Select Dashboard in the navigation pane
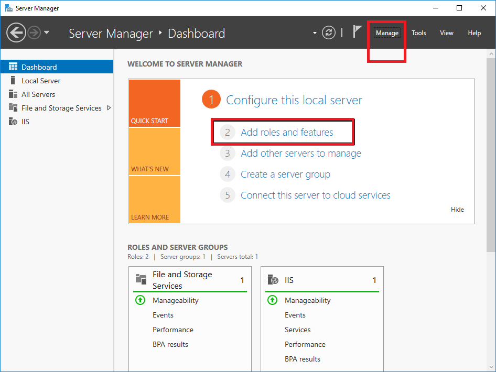Image resolution: width=496 pixels, height=372 pixels. click(57, 67)
